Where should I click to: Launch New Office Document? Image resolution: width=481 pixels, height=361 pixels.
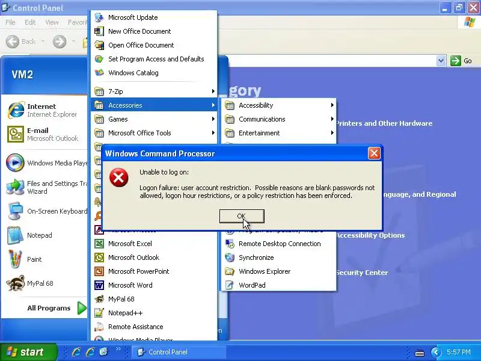click(x=154, y=31)
